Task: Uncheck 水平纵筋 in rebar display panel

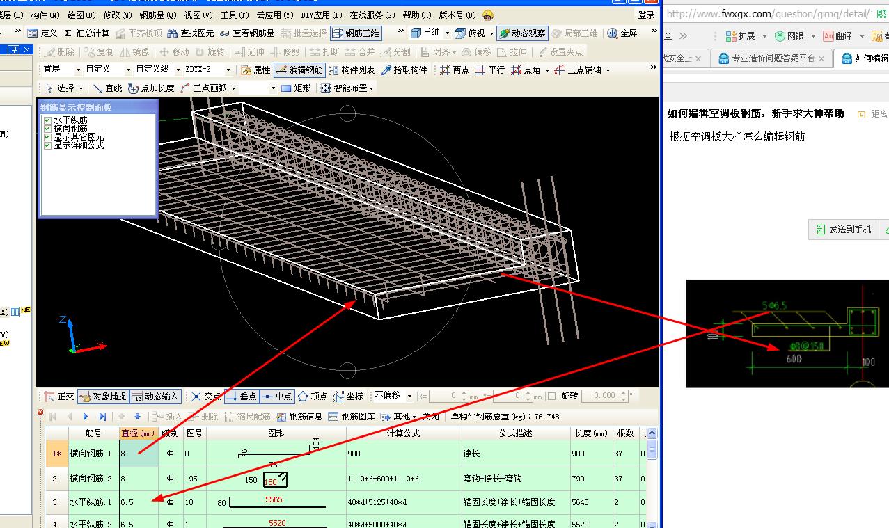Action: [x=47, y=120]
